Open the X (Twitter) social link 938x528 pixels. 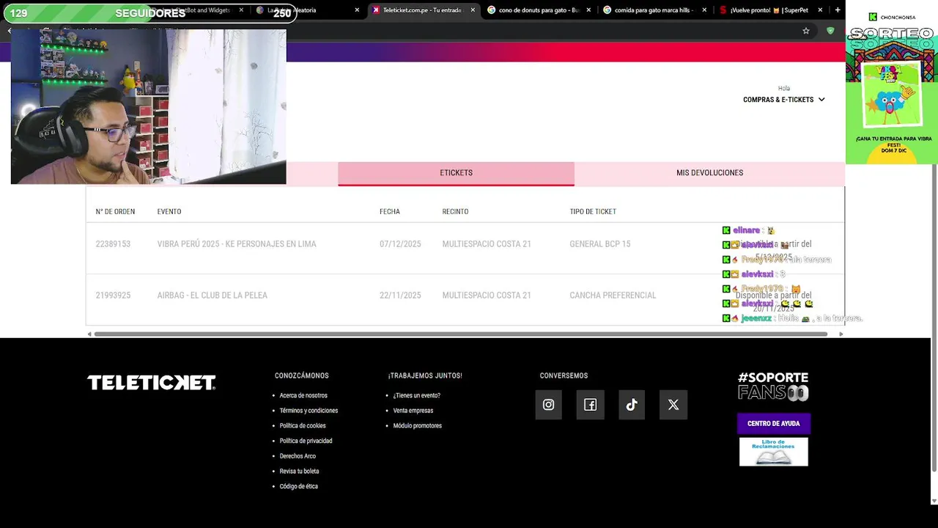coord(673,405)
